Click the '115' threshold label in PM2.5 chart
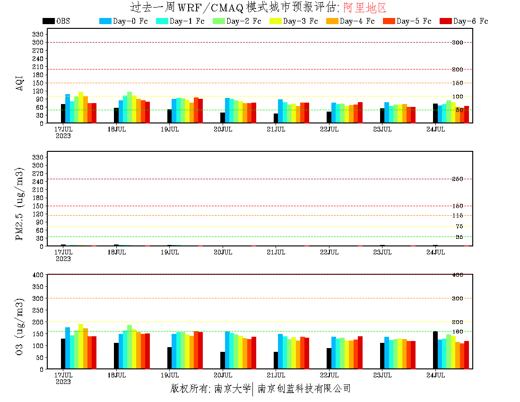This screenshot has height=402, width=520. tap(458, 216)
